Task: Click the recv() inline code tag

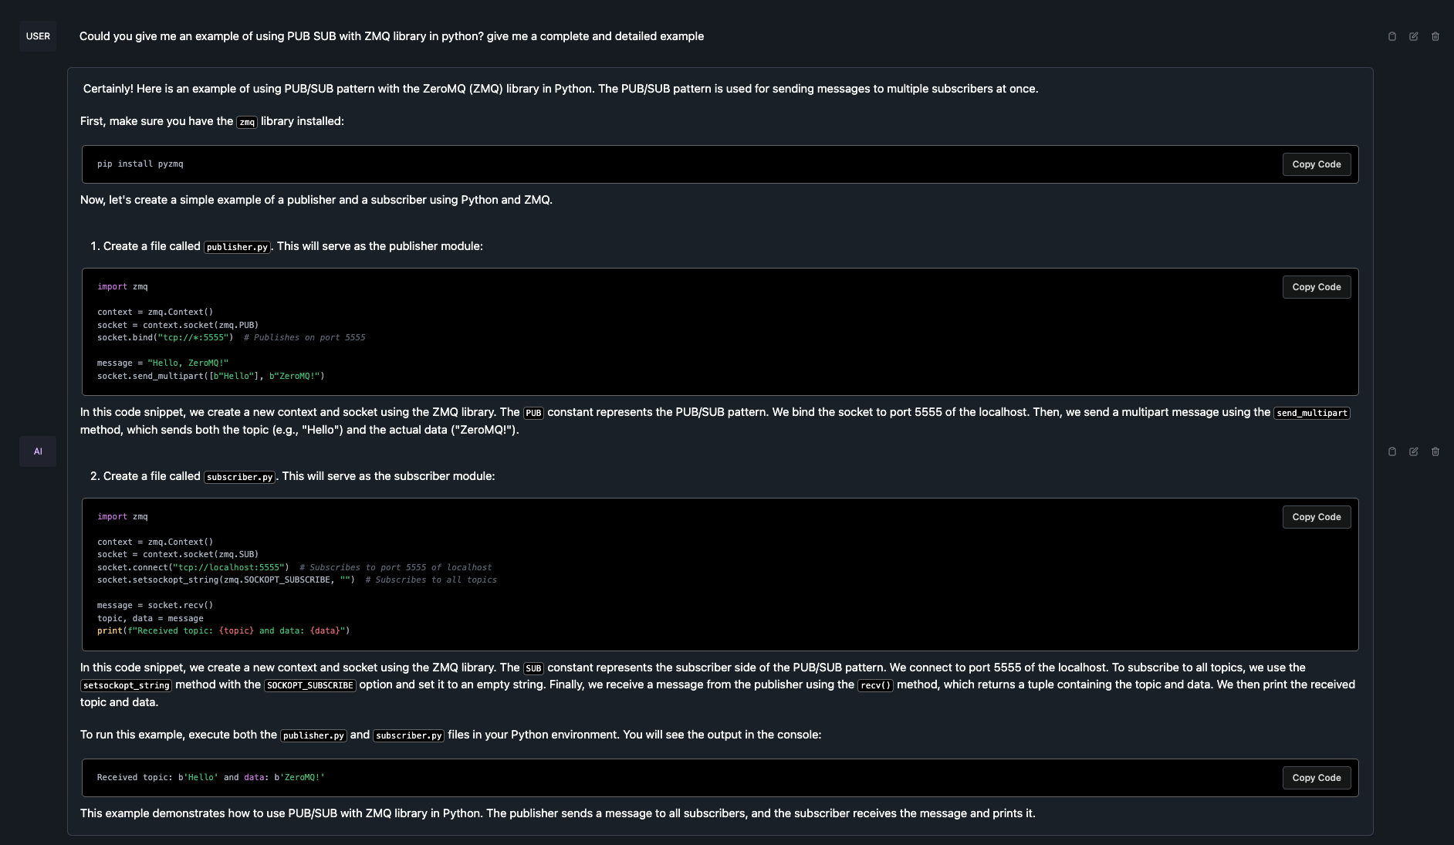Action: [875, 685]
